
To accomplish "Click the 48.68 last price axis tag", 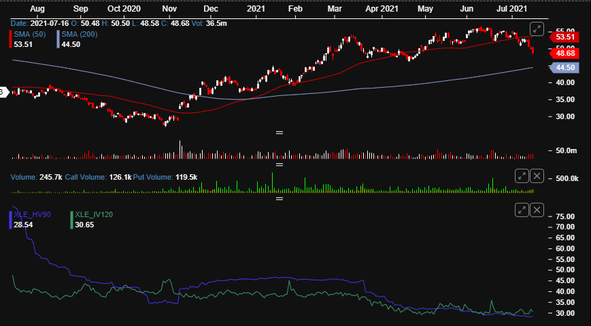I will coord(564,53).
